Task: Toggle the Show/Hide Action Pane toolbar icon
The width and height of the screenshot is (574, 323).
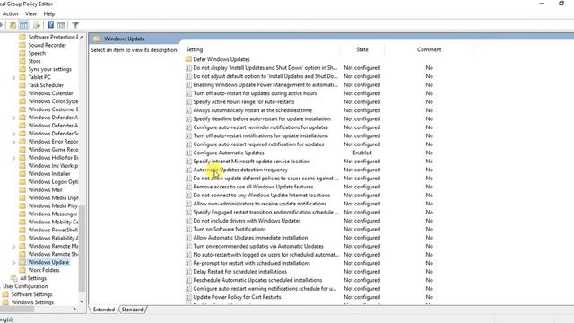Action: (x=61, y=25)
